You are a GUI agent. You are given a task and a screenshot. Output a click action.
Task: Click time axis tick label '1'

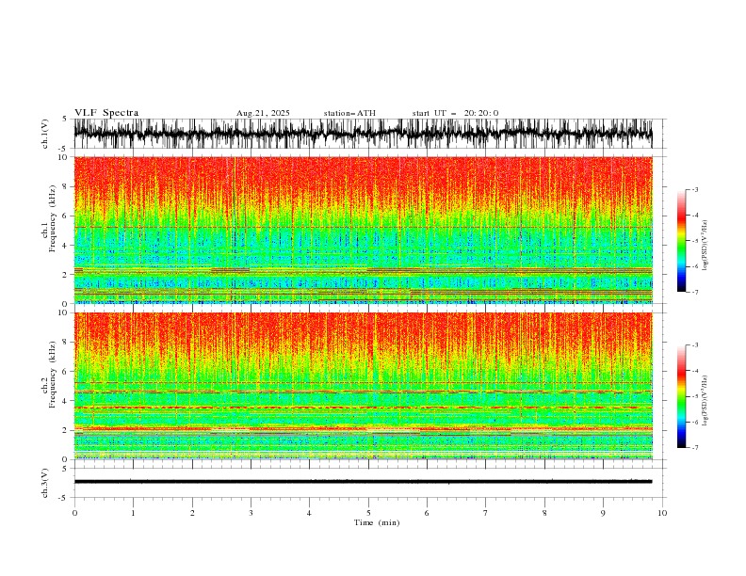click(x=133, y=513)
